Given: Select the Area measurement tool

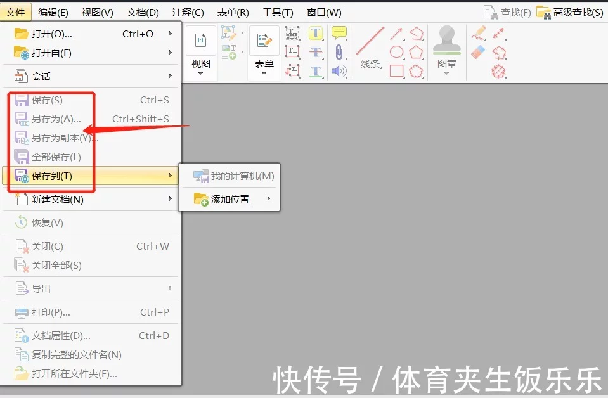Looking at the screenshot, I should point(499,71).
